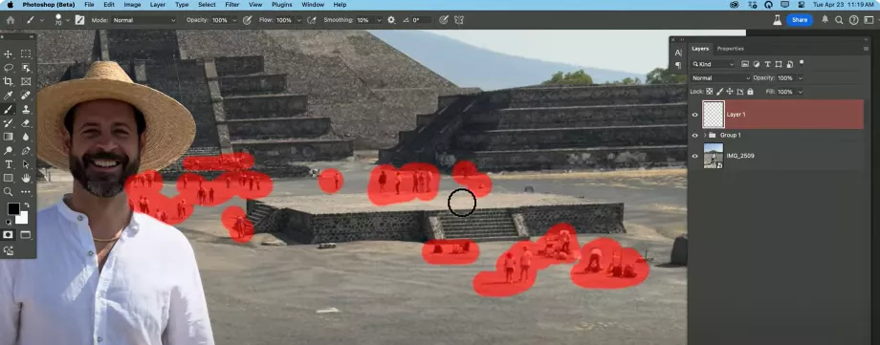Open the Character panel icon
Image resolution: width=880 pixels, height=345 pixels.
(x=678, y=53)
